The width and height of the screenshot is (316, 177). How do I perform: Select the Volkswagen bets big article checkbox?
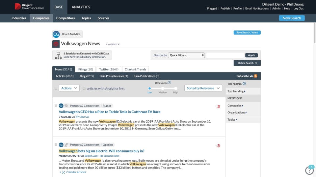pyautogui.click(x=56, y=144)
